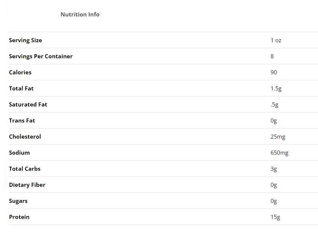Select the 15g protein value

275,217
